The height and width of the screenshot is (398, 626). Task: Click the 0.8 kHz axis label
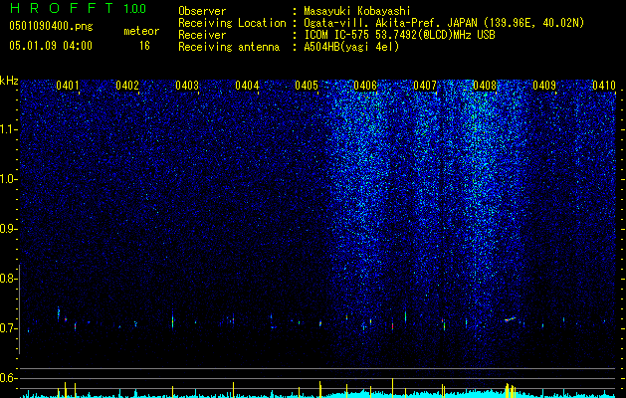(x=8, y=279)
